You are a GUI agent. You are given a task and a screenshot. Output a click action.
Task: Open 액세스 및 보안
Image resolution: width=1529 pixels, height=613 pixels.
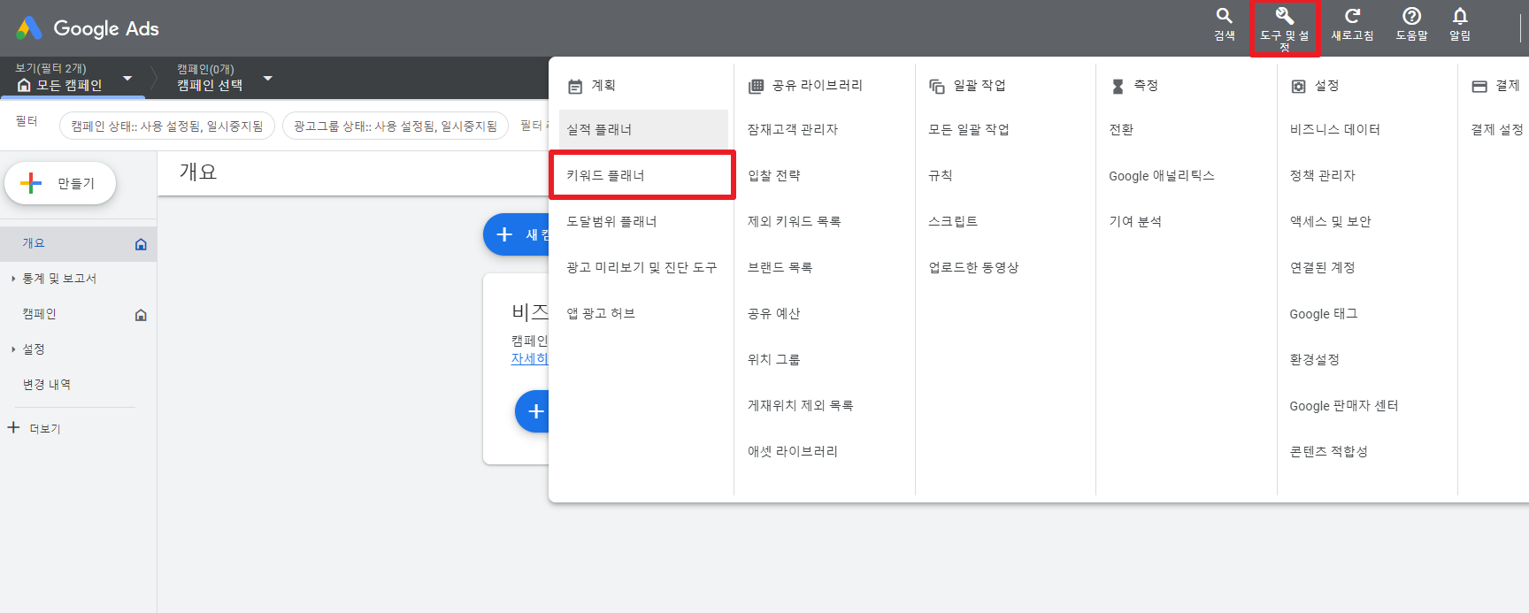[x=1331, y=221]
